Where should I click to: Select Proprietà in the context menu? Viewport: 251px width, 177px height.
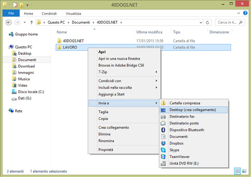pos(106,150)
